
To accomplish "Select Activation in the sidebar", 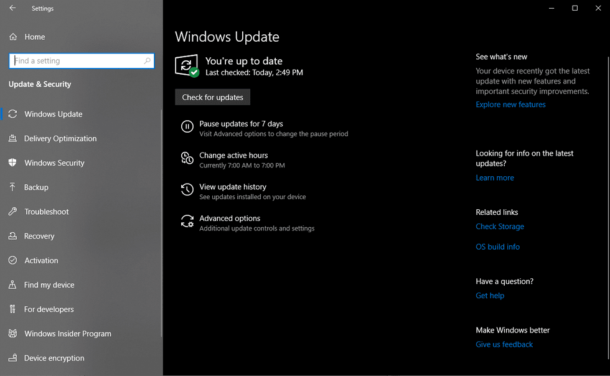I will pos(41,261).
